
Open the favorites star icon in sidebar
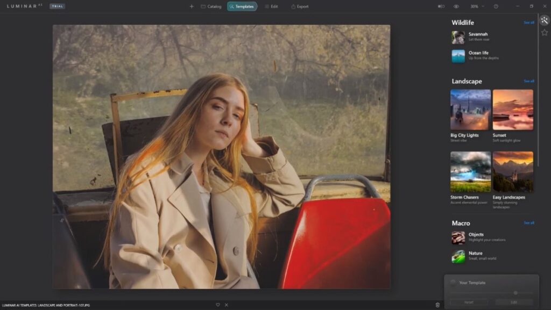point(545,33)
